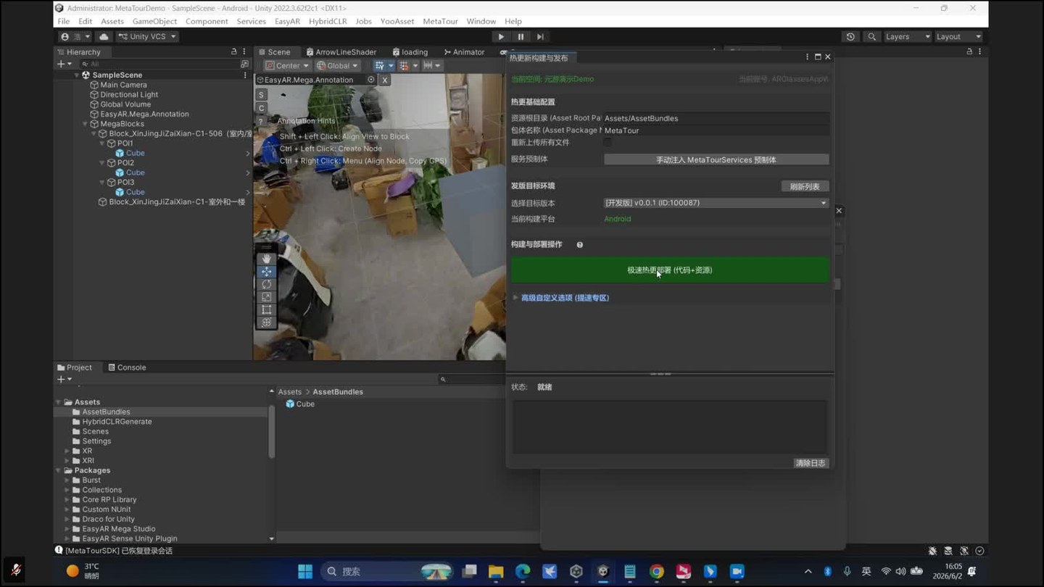Click the auto-refresh status icon in status bar
The width and height of the screenshot is (1044, 587).
964,551
